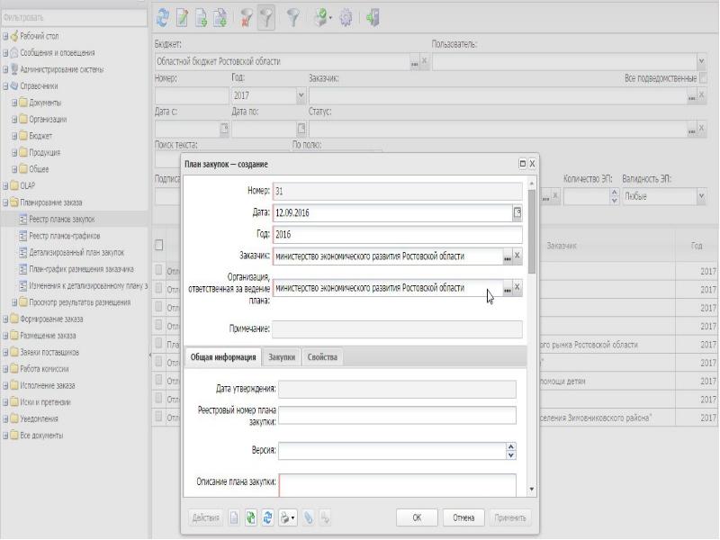Check the row checkbox beside помощи детям
This screenshot has width=720, height=540.
click(159, 380)
